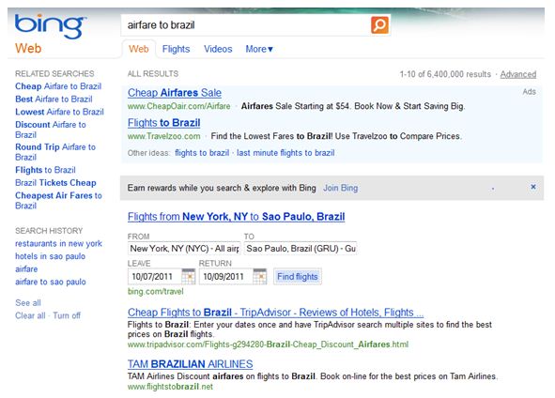Click the www.Travelzoo.com URL
The width and height of the screenshot is (555, 398).
click(164, 136)
